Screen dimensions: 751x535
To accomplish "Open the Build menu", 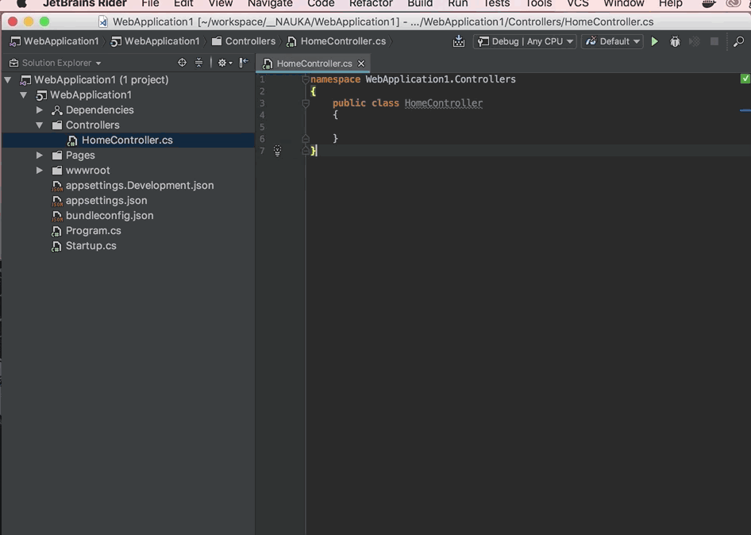I will tap(420, 3).
